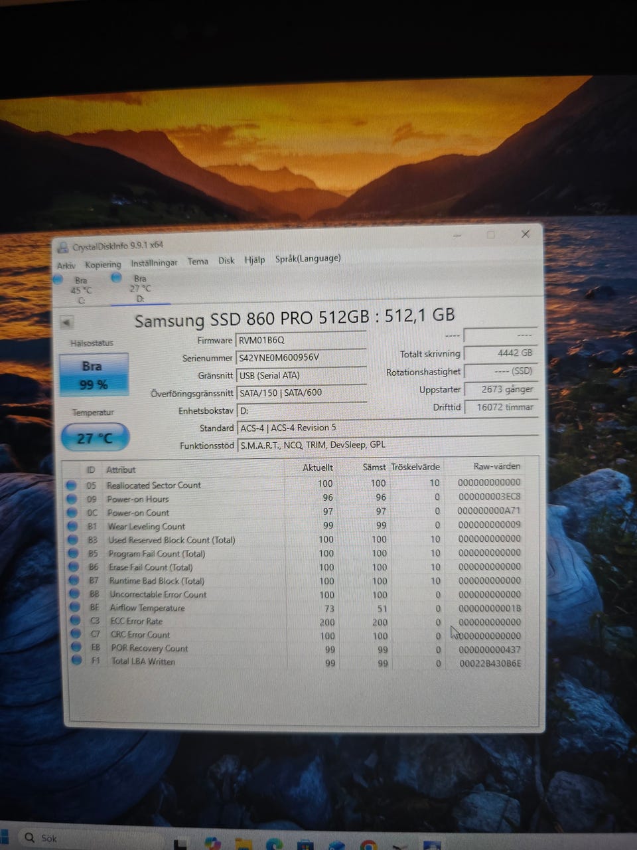The width and height of the screenshot is (637, 850).
Task: Click the Enhetsbokstav field D:
Action: click(301, 410)
